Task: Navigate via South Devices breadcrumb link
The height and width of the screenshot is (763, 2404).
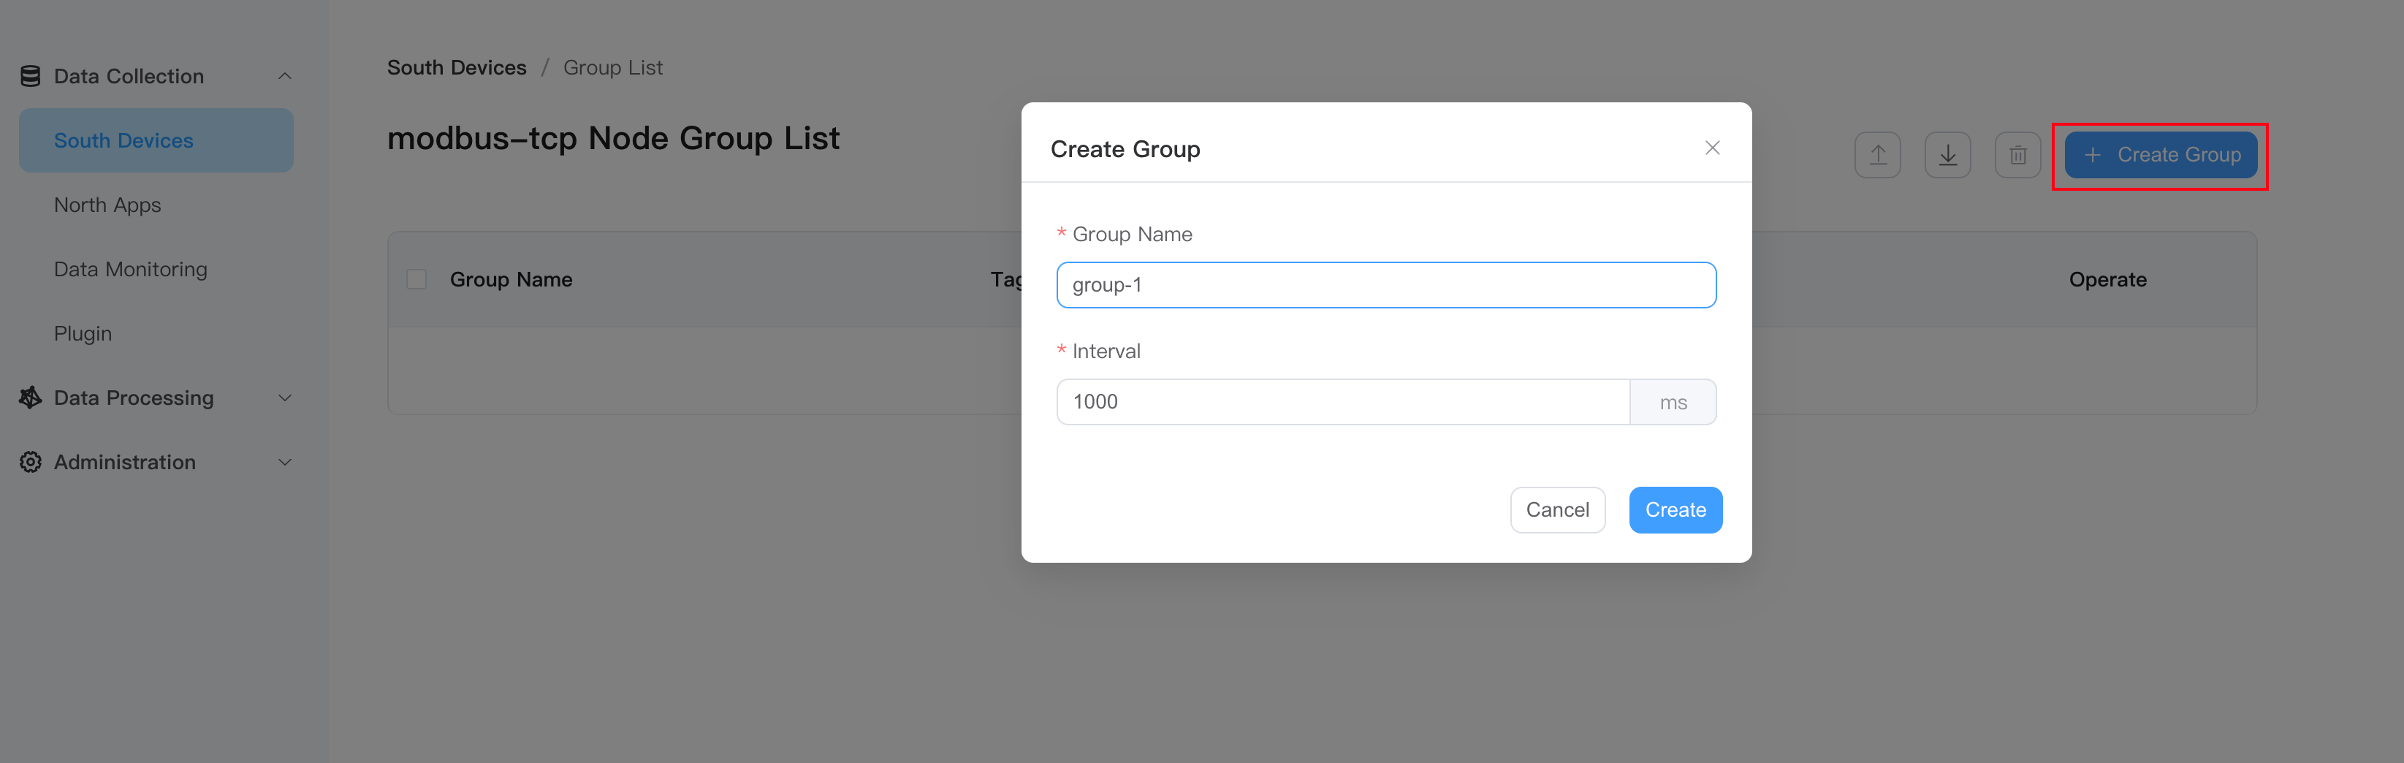Action: [x=457, y=67]
